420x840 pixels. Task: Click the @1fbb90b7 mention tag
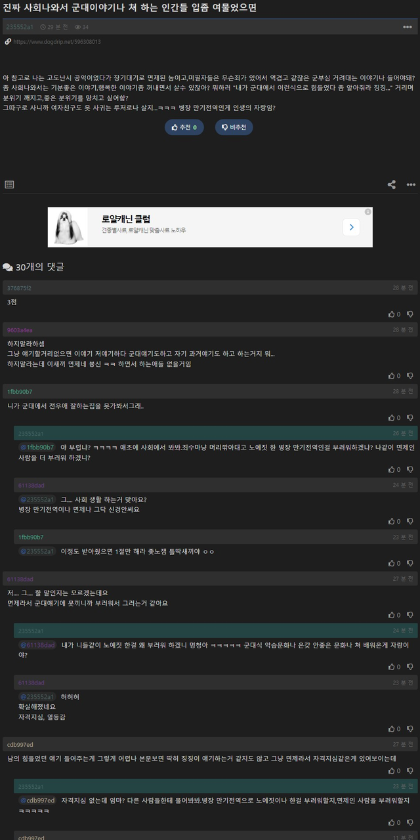coord(37,447)
